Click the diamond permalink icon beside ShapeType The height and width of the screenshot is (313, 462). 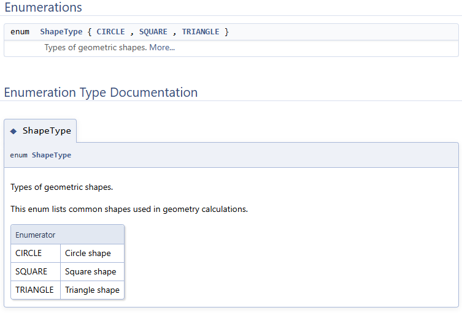pos(13,131)
